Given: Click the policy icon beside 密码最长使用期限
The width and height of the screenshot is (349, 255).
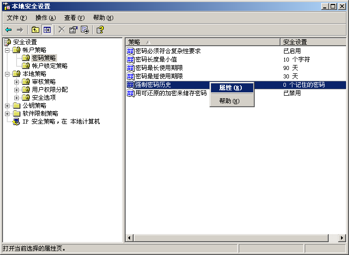Looking at the screenshot, I should 131,68.
